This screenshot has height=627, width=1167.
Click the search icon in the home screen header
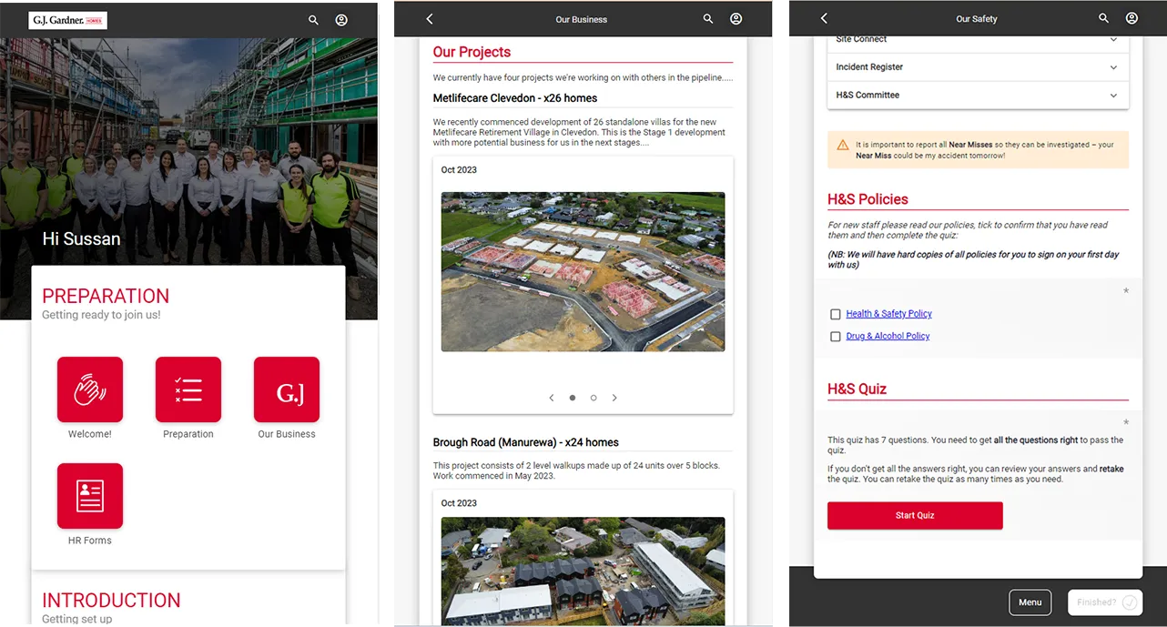click(x=313, y=19)
